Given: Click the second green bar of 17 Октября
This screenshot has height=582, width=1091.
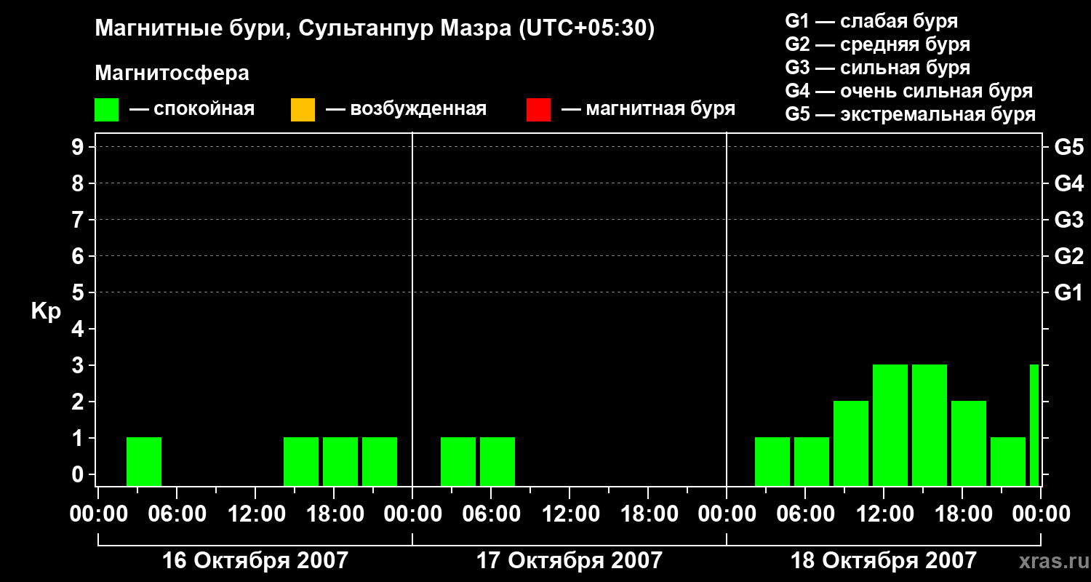Looking at the screenshot, I should pyautogui.click(x=497, y=461).
